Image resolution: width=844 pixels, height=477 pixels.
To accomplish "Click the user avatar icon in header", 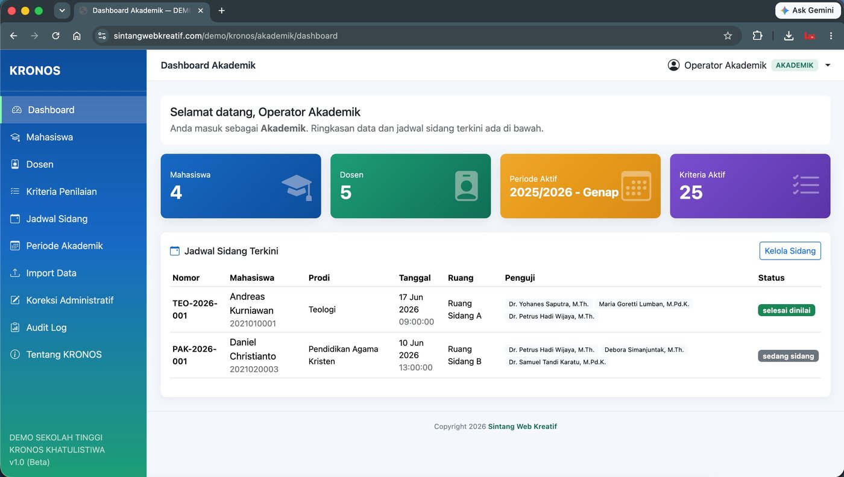I will 674,65.
